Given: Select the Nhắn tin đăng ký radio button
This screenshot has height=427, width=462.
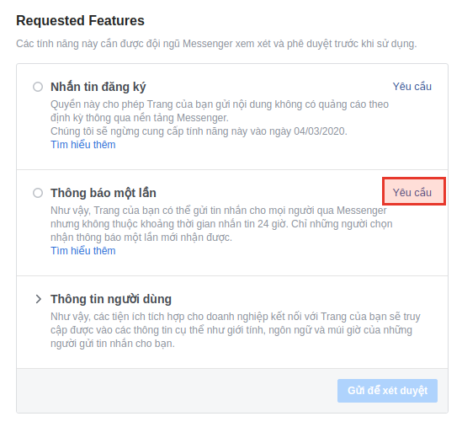Looking at the screenshot, I should [x=38, y=87].
